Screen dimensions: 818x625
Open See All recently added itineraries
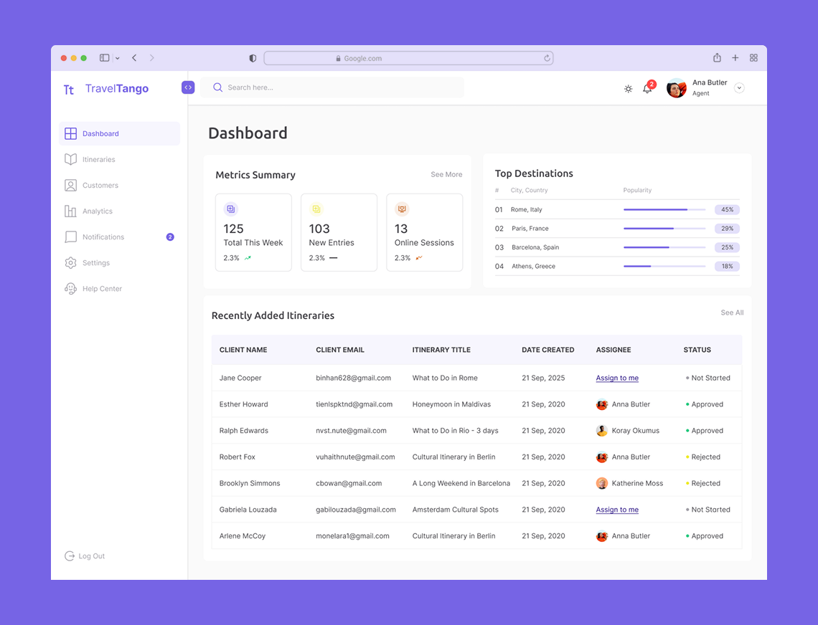click(732, 312)
